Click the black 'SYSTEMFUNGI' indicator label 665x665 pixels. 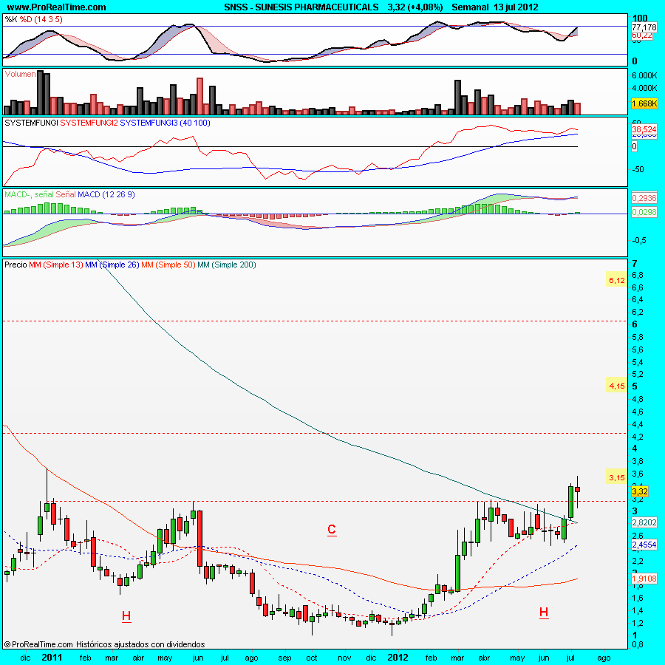tap(31, 123)
